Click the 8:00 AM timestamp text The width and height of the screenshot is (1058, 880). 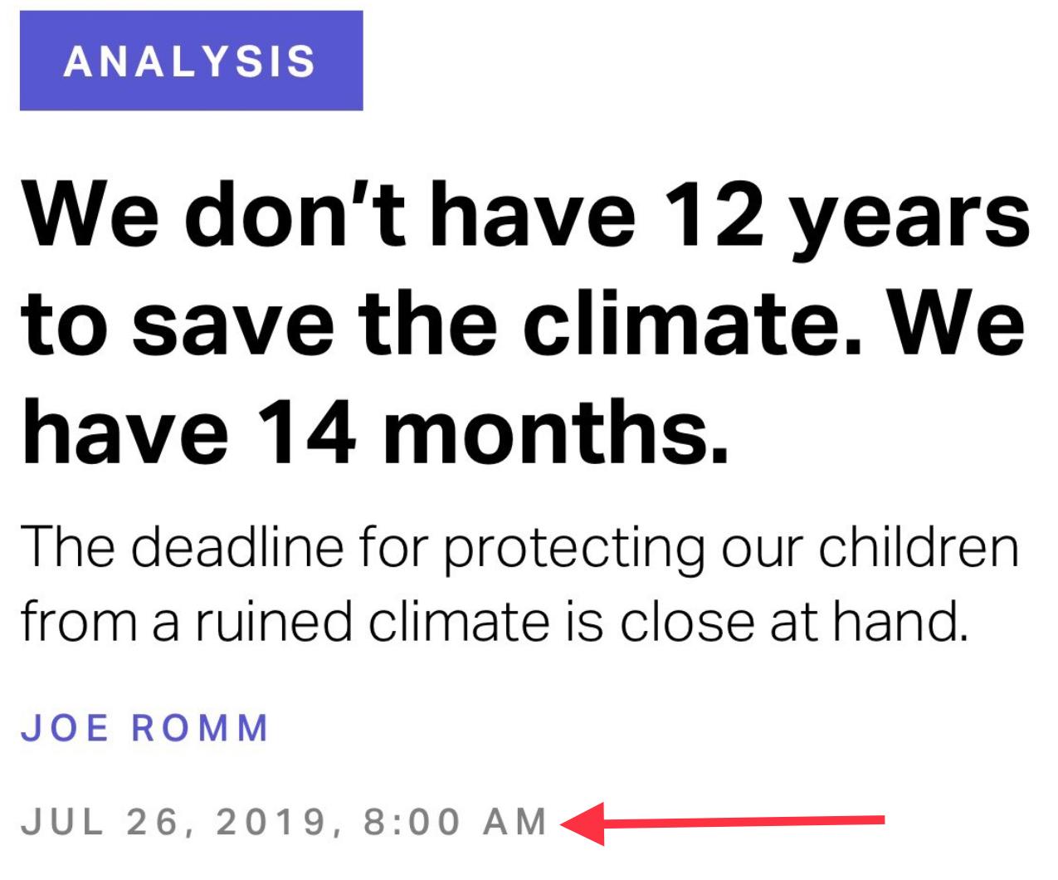[x=456, y=822]
